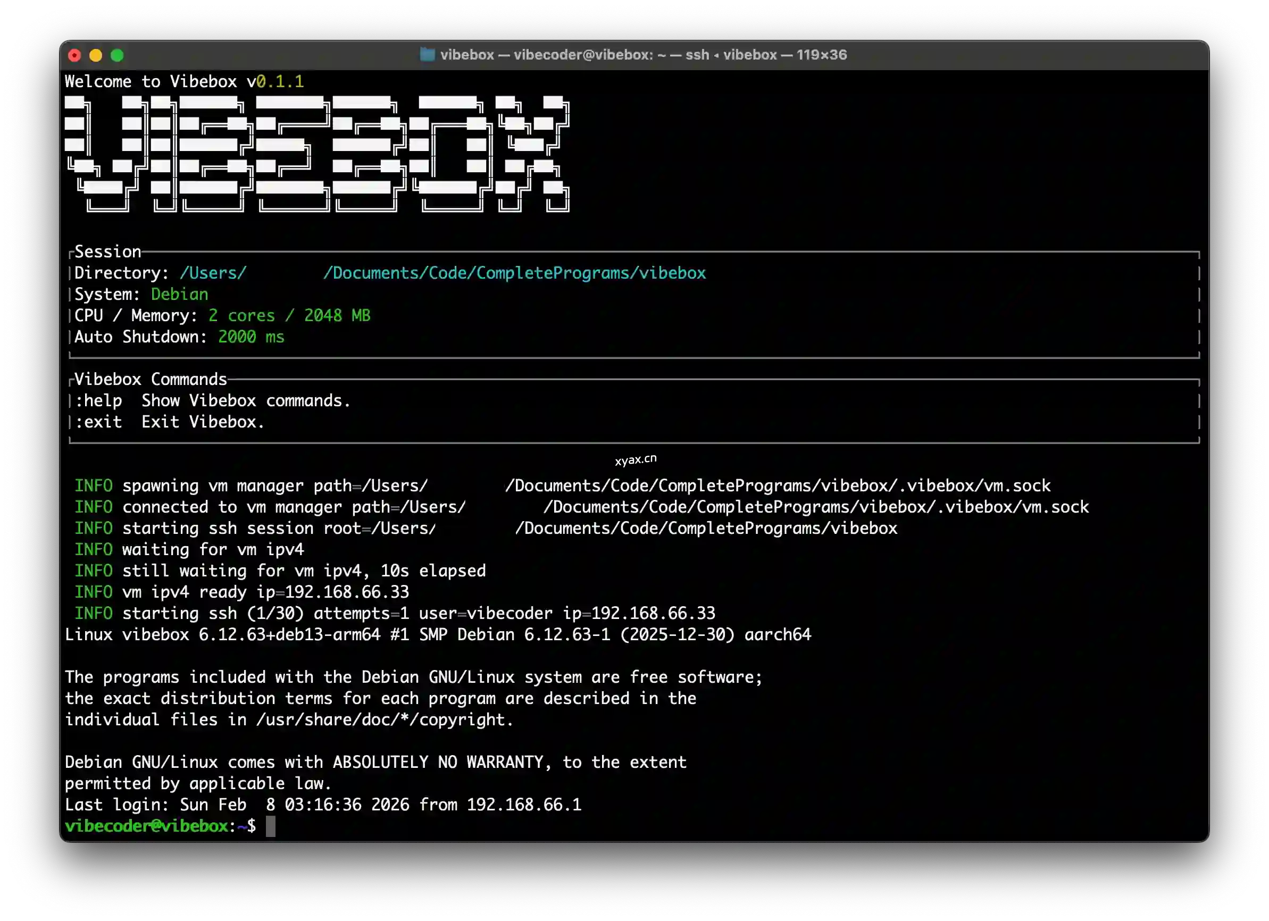Click the :exit command entry
The width and height of the screenshot is (1269, 921).
click(98, 422)
